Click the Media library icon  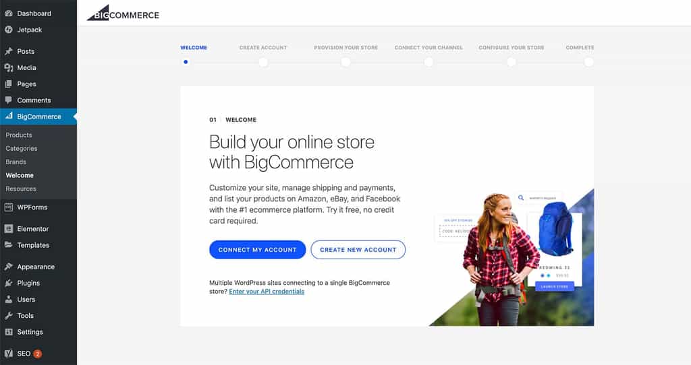8,68
